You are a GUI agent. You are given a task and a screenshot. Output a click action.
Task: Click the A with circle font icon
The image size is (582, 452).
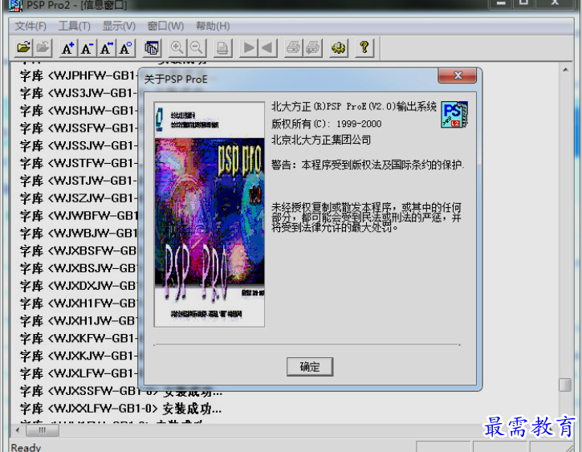[125, 48]
